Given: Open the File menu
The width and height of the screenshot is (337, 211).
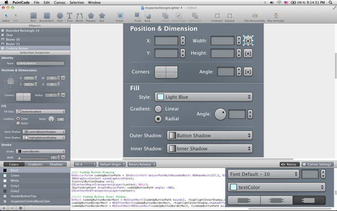Looking at the screenshot, I should 37,3.
